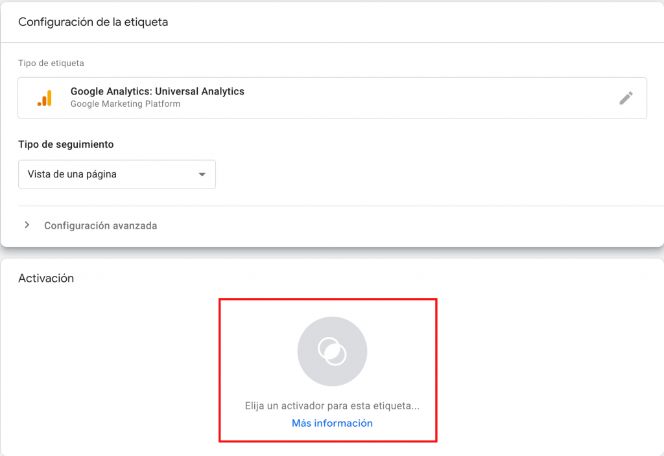The height and width of the screenshot is (456, 664).
Task: Click the 'Tipo de etiqueta' label
Action: [51, 63]
